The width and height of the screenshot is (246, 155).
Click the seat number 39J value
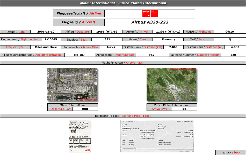[x=107, y=40]
